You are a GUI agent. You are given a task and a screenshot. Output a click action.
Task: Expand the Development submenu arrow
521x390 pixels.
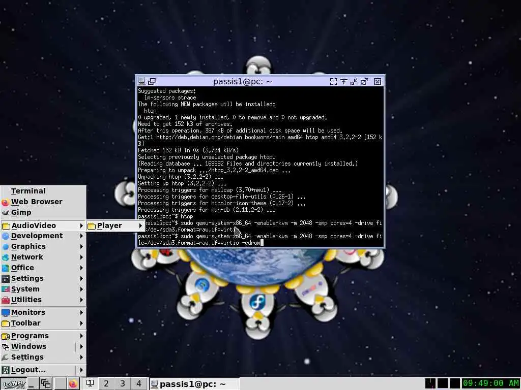coord(81,236)
